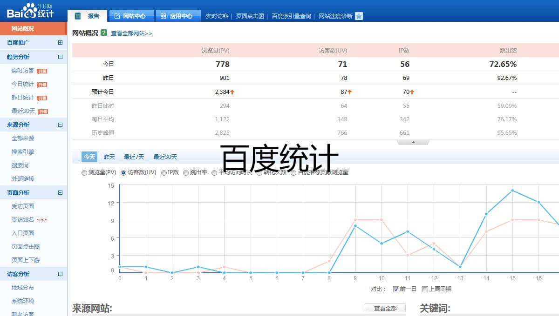This screenshot has width=559, height=316.
Task: Open 百度索引量查询 link
Action: (292, 16)
